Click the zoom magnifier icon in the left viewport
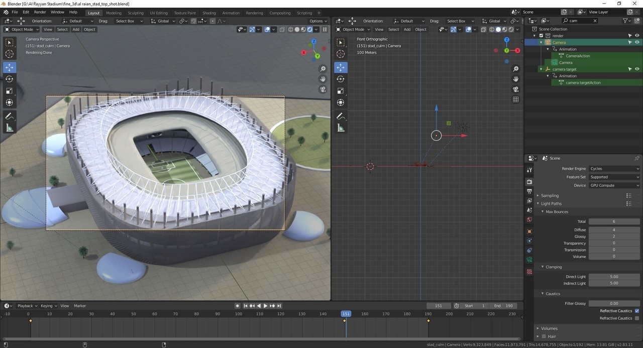 [323, 69]
